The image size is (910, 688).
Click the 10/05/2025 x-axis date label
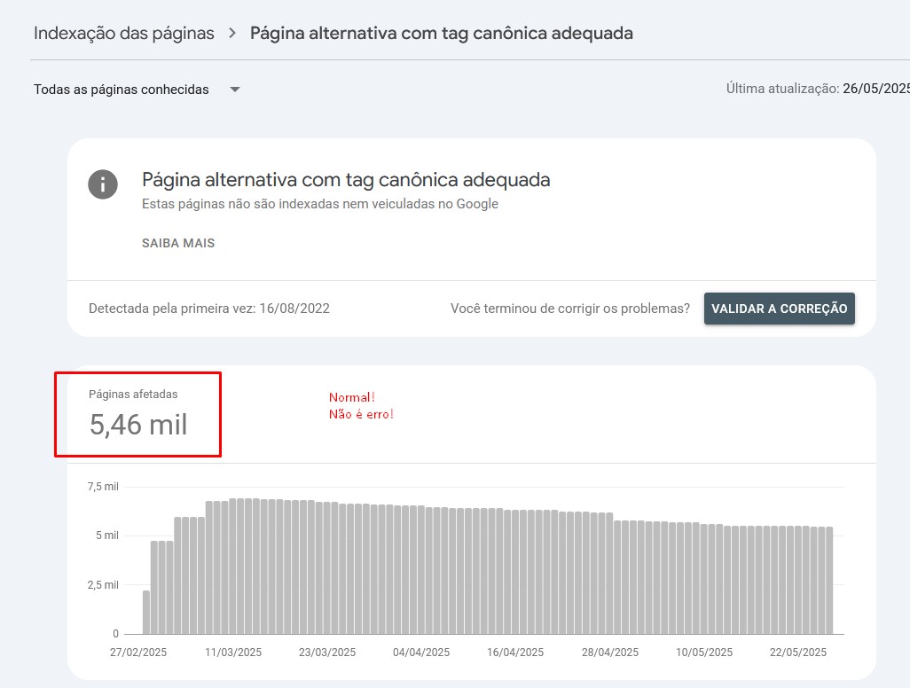(703, 652)
